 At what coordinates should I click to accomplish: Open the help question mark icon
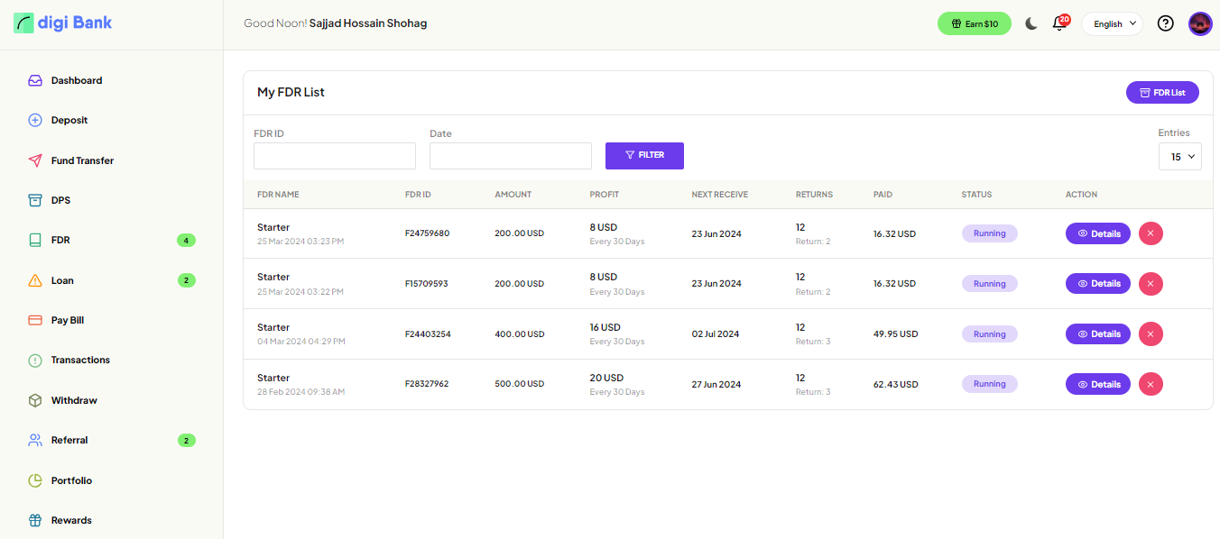(1165, 23)
